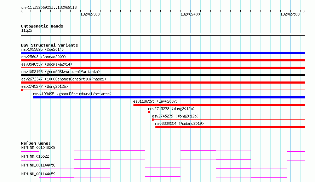Open the NTM|NM_001048209 transcript label

(38, 147)
